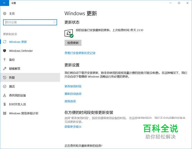Open 疑难解答 page

(x=30, y=68)
